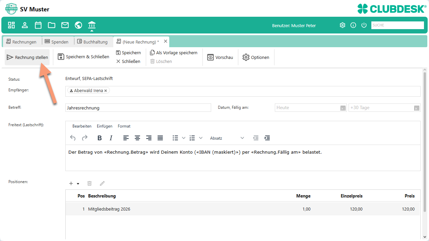
Task: Close the Neue Rechnung tab
Action: (166, 42)
